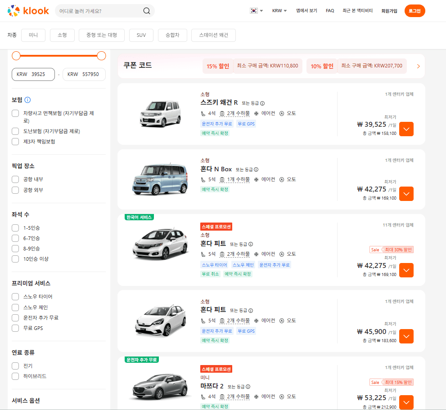Click 앱에서 보기 link
This screenshot has width=446, height=410.
tap(306, 11)
